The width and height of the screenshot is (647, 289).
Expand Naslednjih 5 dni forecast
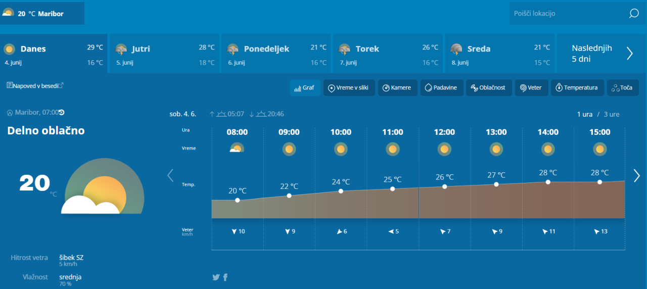[602, 54]
